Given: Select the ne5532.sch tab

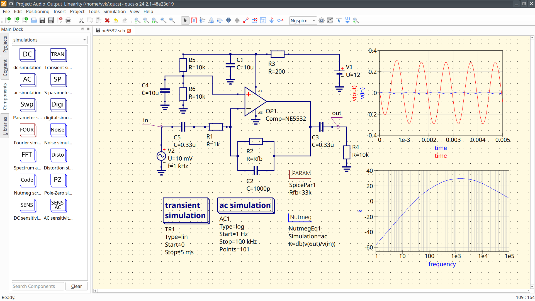Looking at the screenshot, I should (x=112, y=30).
